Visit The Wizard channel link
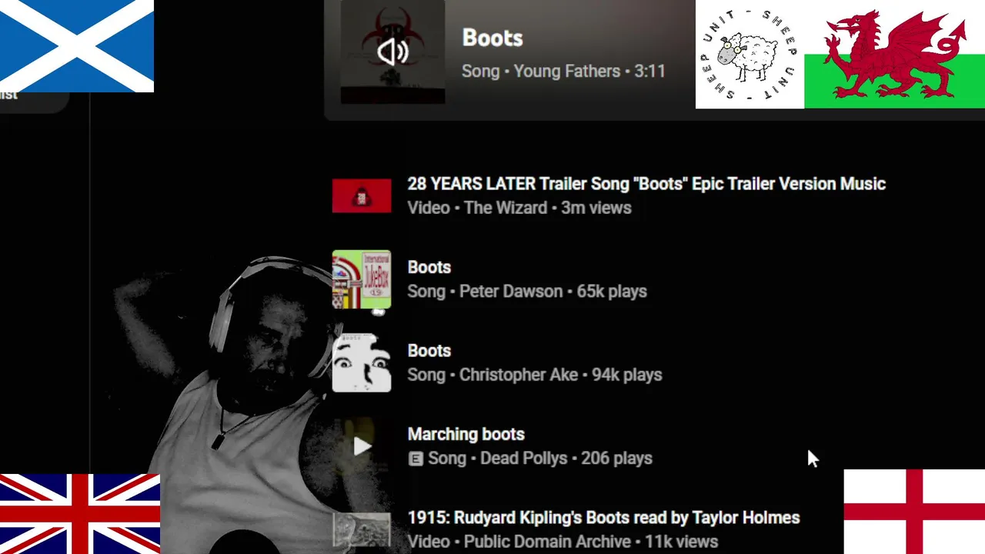Viewport: 985px width, 554px height. [x=506, y=208]
